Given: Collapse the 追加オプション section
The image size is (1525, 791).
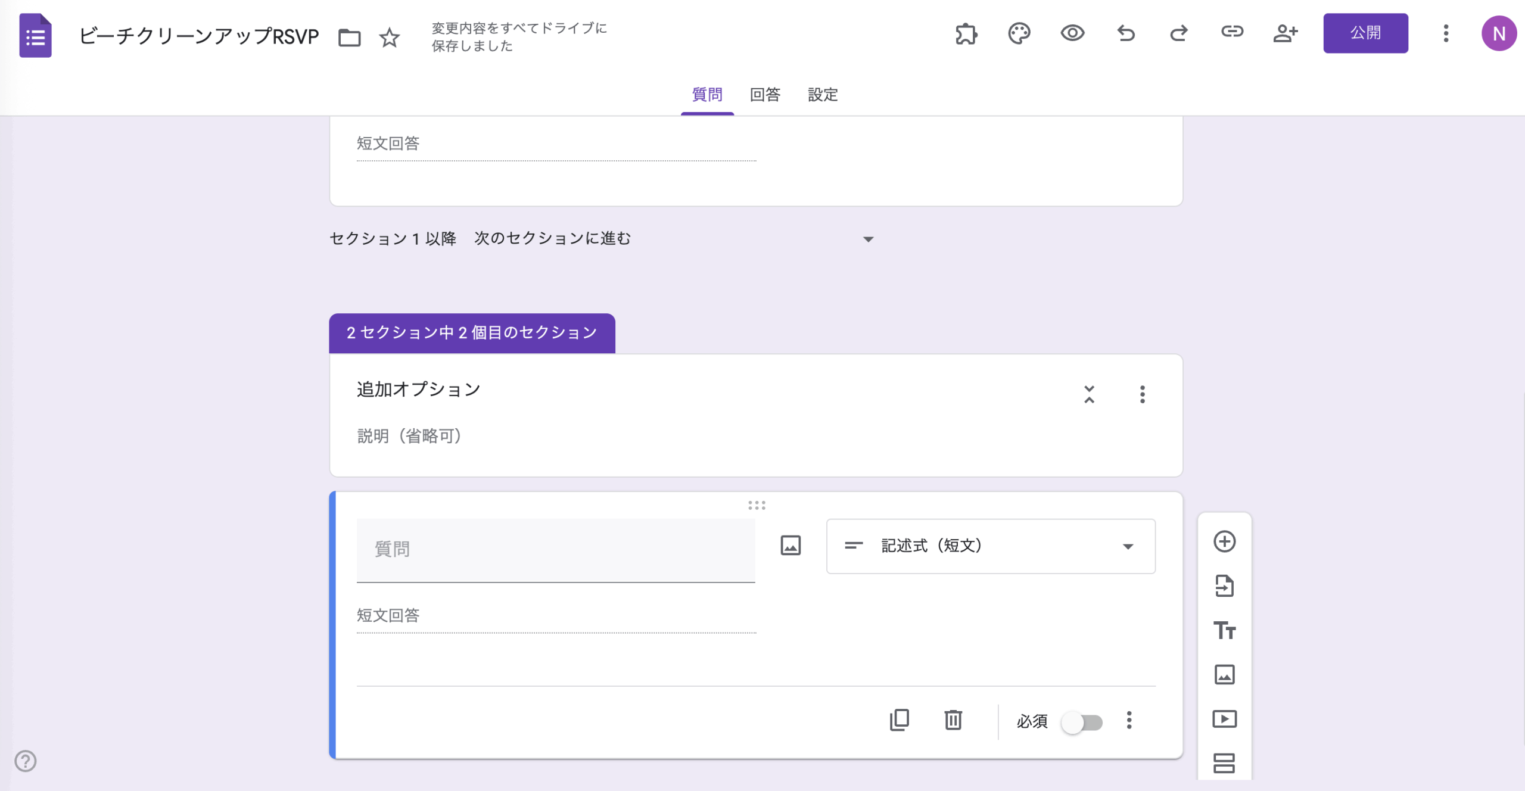Looking at the screenshot, I should [x=1089, y=394].
